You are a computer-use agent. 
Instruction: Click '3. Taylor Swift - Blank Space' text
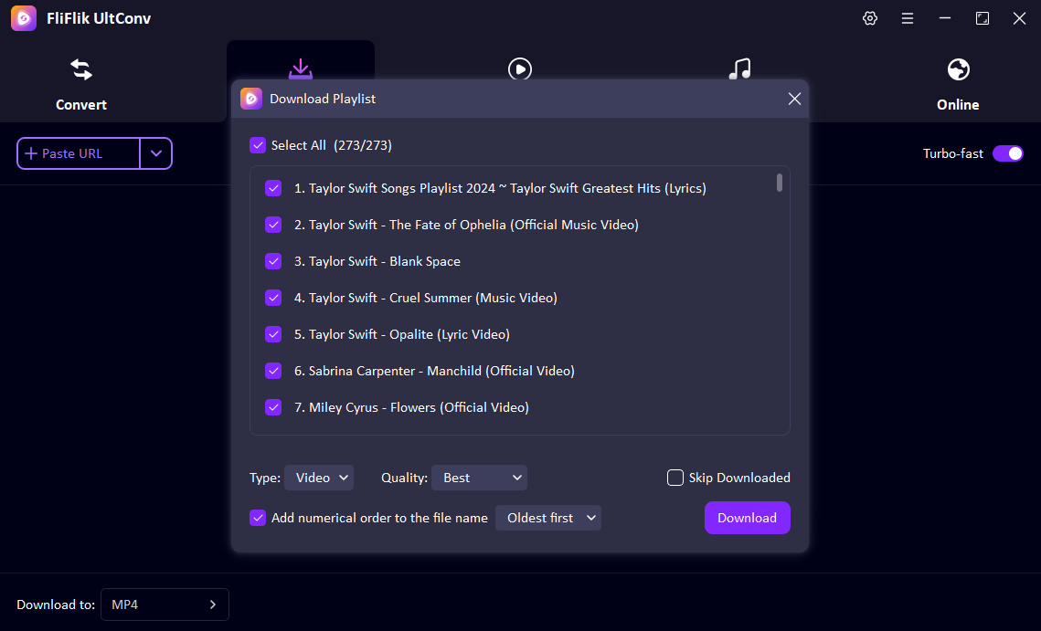tap(377, 261)
